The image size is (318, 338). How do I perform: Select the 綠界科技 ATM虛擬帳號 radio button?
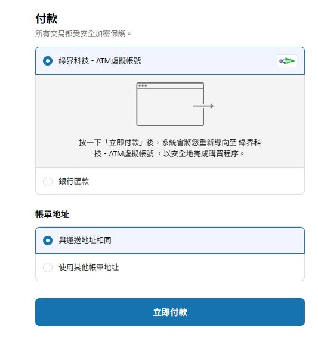coord(48,61)
